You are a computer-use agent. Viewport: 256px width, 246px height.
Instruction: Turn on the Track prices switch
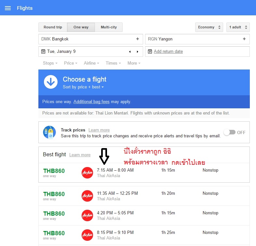(230, 132)
